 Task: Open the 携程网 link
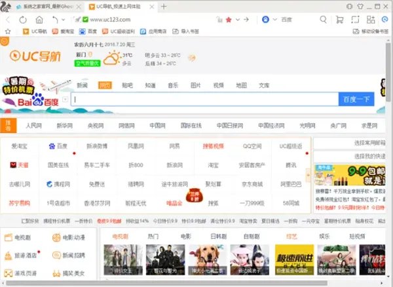coord(58,184)
